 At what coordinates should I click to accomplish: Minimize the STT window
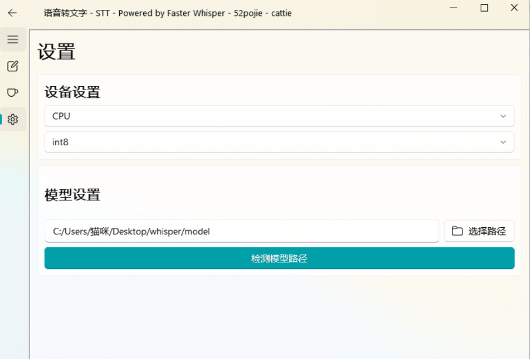[454, 8]
